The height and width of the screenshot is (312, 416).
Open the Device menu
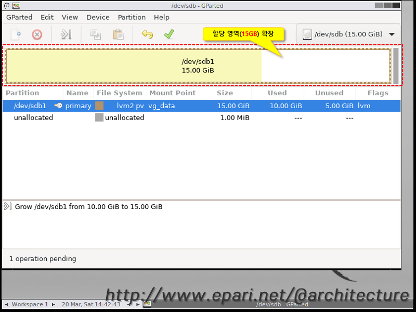[98, 17]
